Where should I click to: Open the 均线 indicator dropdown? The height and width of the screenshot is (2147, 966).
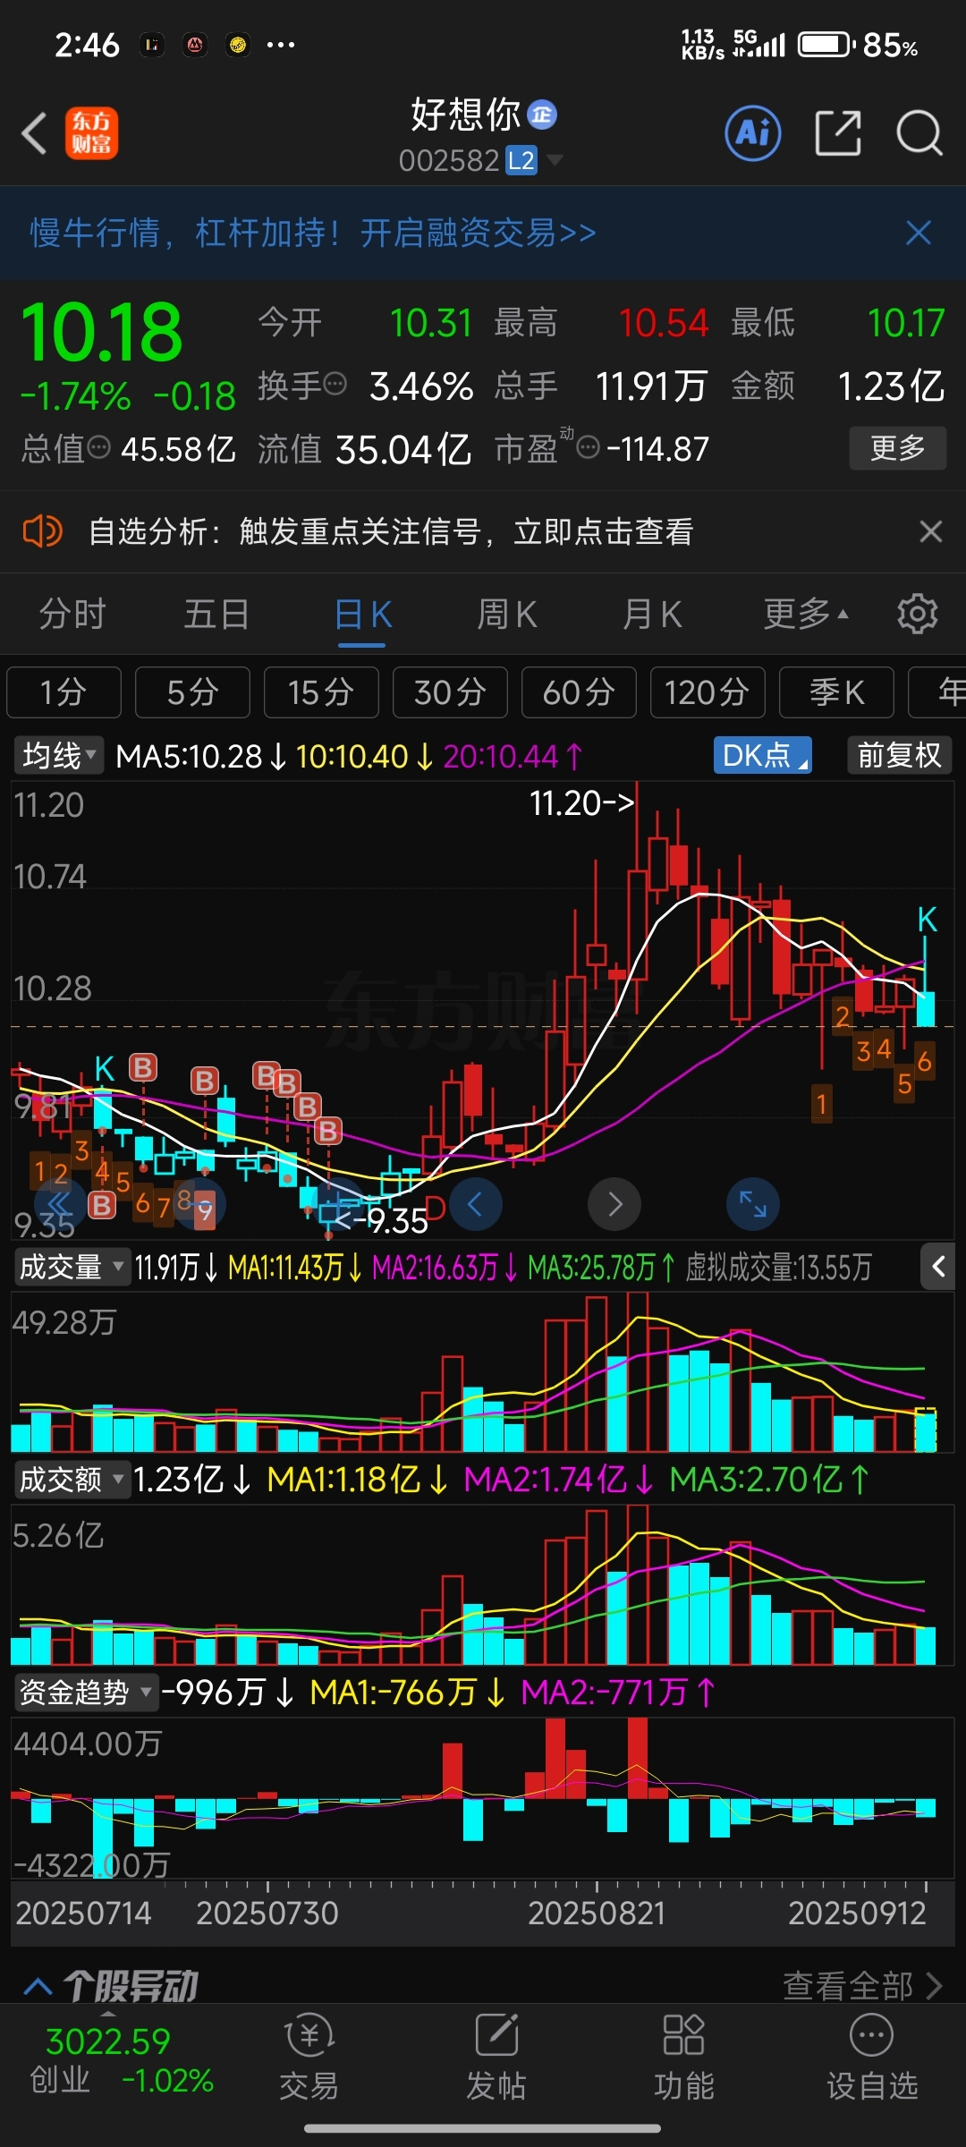point(59,756)
